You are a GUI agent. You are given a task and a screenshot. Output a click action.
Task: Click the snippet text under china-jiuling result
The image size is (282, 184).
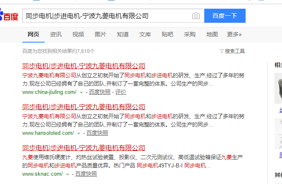[133, 79]
